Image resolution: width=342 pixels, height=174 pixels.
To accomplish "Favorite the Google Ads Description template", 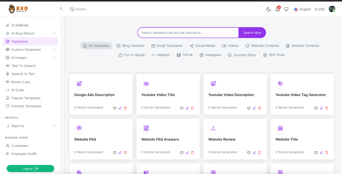I will pos(115,108).
